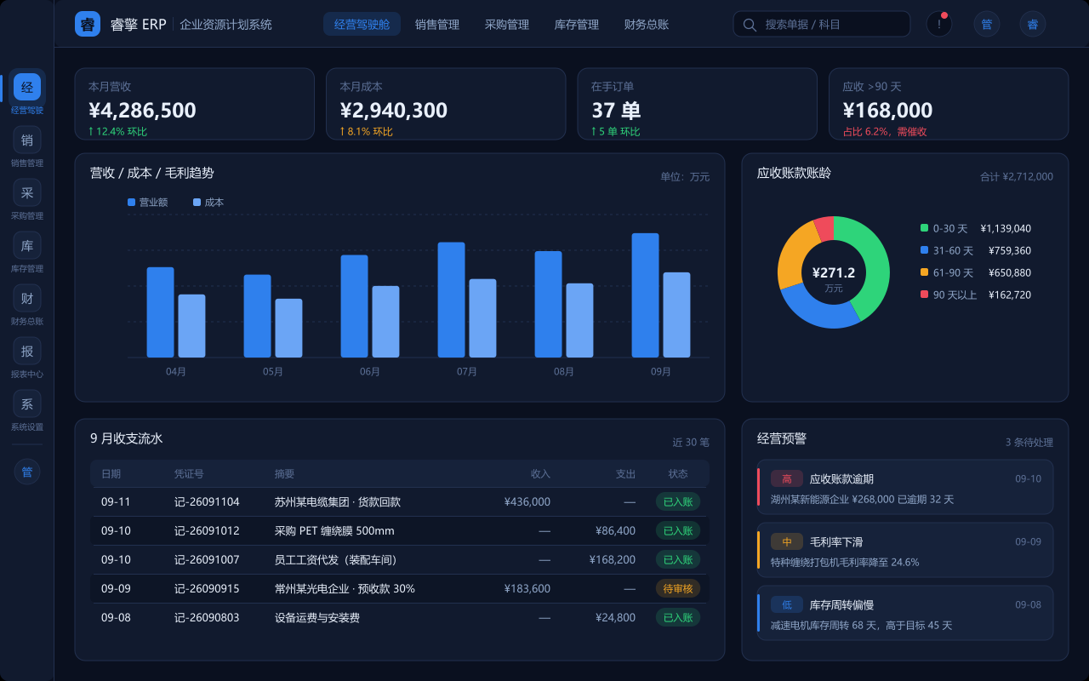Open the 销售管理 sidebar icon
1089x681 pixels.
pos(27,140)
